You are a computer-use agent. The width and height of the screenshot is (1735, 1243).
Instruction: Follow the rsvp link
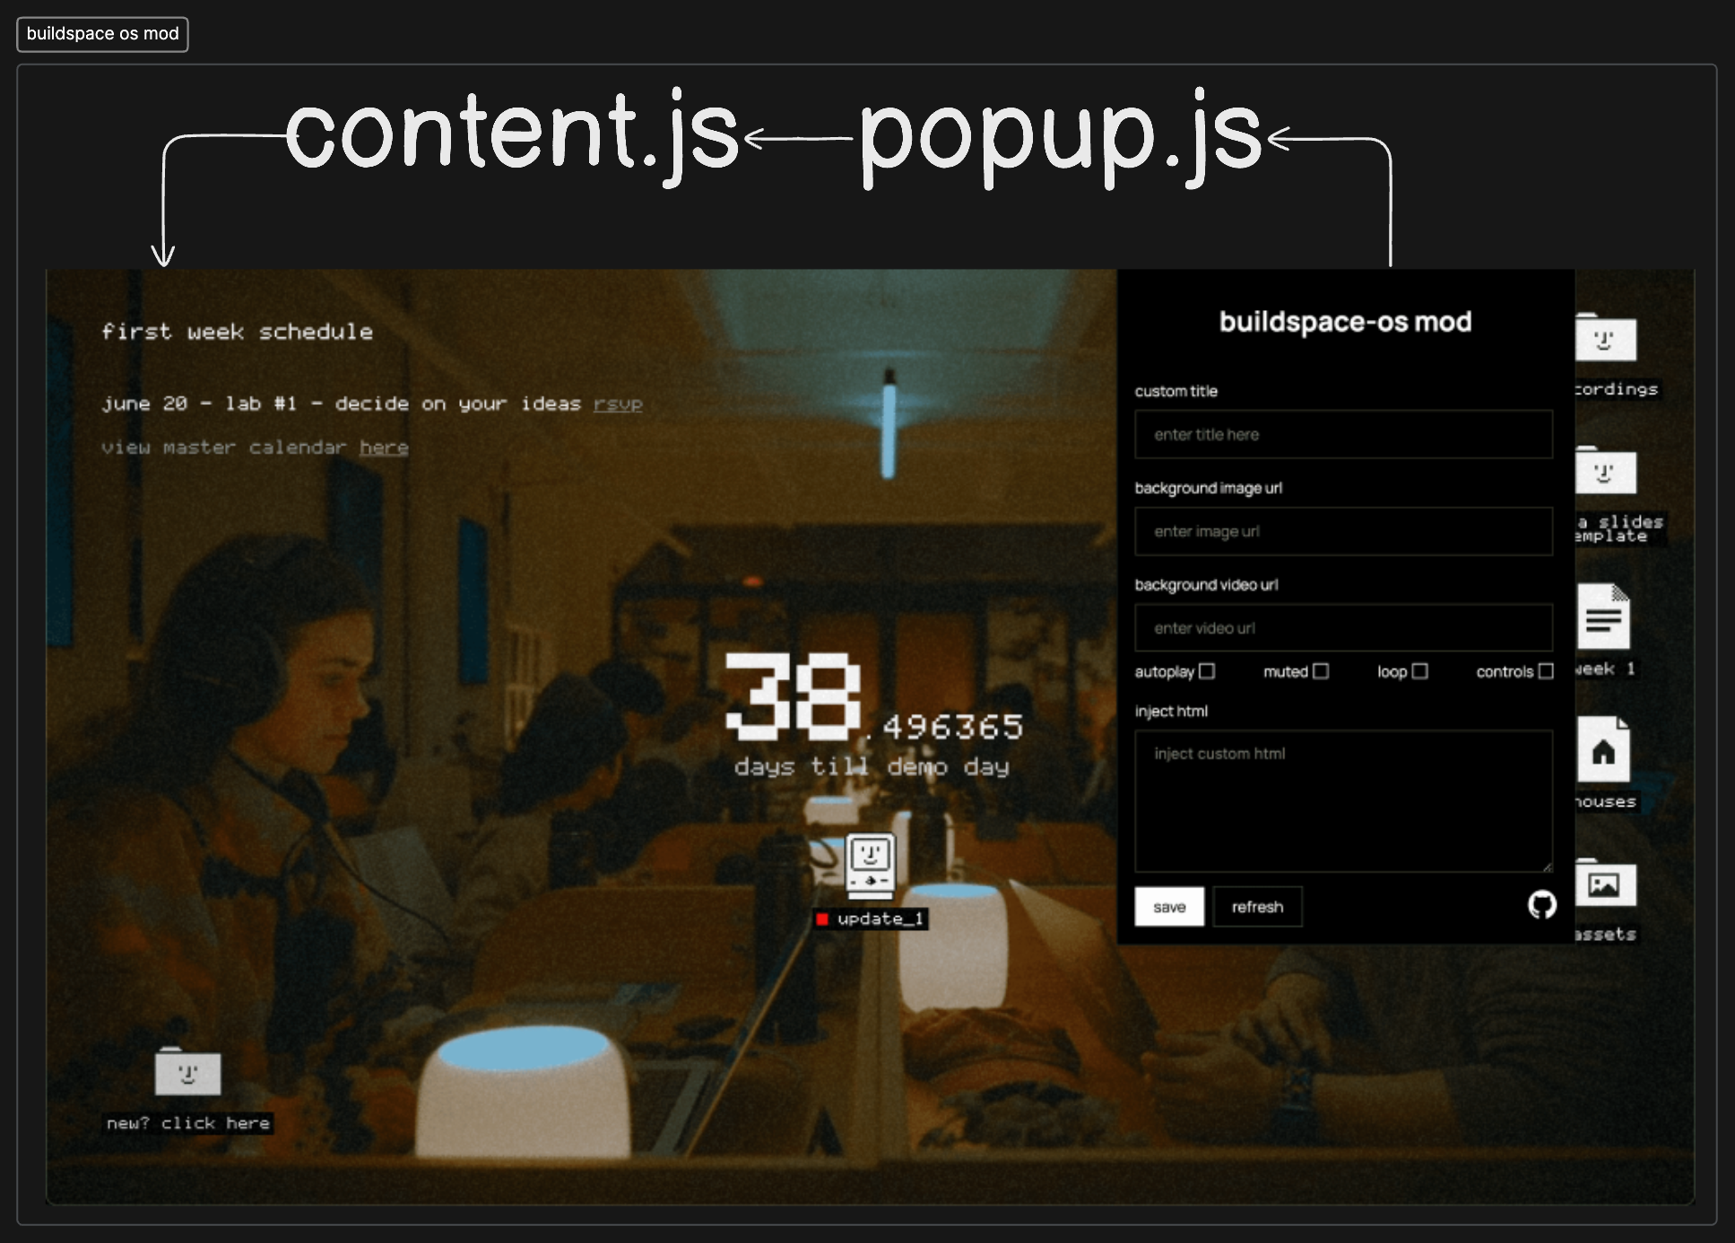(x=618, y=404)
